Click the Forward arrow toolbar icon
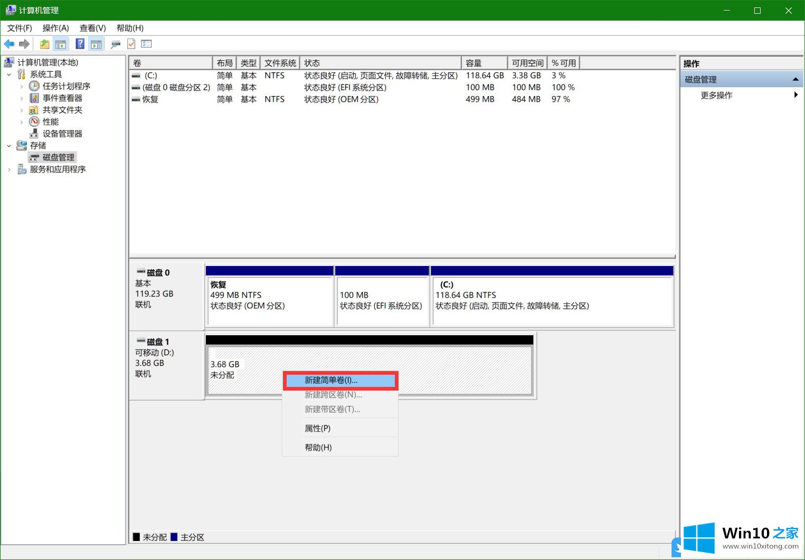This screenshot has width=805, height=560. coord(24,44)
